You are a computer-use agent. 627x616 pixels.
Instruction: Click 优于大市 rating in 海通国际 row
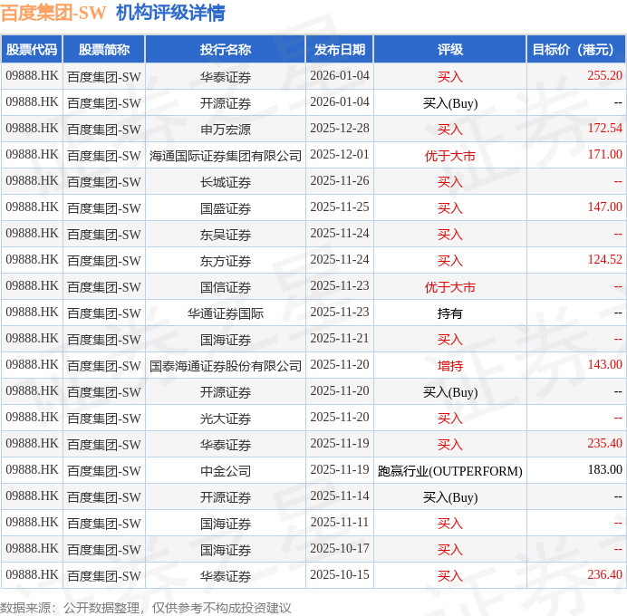point(449,156)
